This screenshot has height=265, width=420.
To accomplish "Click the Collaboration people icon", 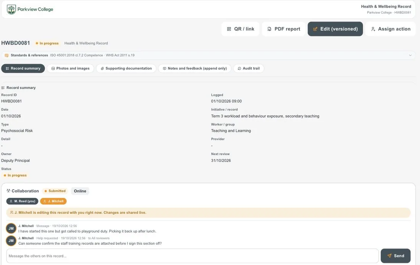I will coord(8,191).
